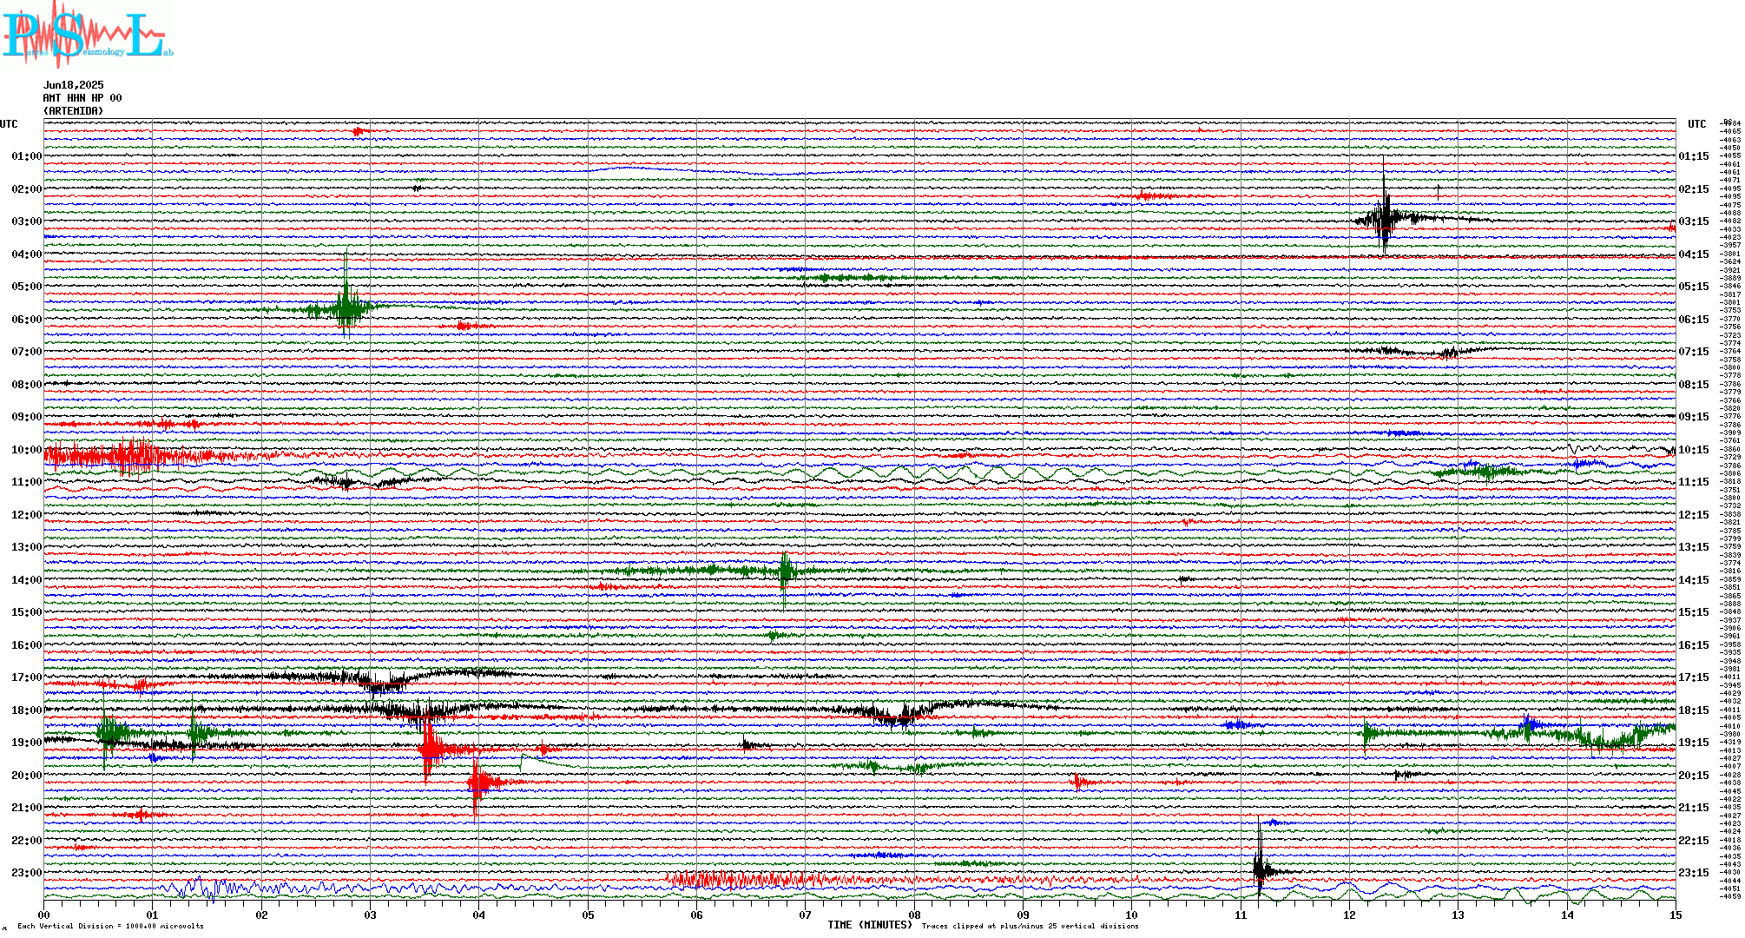This screenshot has width=1745, height=938.
Task: Click the TIME (MINUTES) axis title
Action: point(870,925)
